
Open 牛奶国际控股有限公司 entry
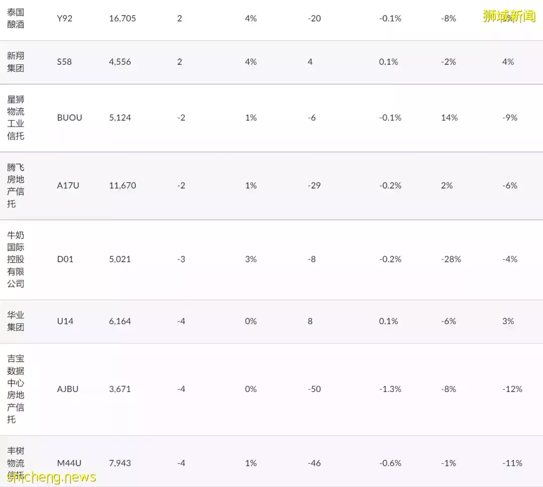point(16,259)
